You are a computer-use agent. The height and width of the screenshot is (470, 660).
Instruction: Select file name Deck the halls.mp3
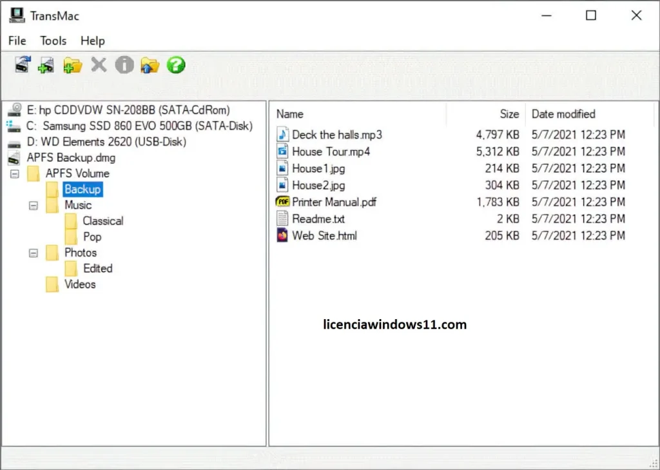pos(337,135)
